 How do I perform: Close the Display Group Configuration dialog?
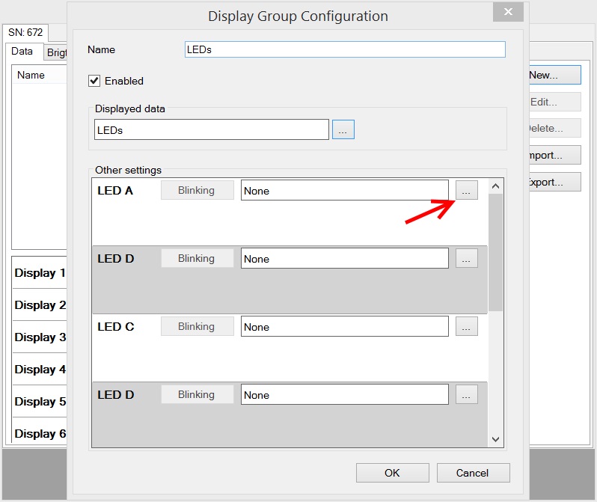pyautogui.click(x=508, y=12)
